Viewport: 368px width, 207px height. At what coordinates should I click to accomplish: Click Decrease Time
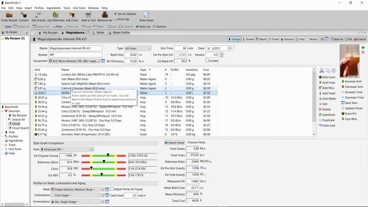click(352, 98)
